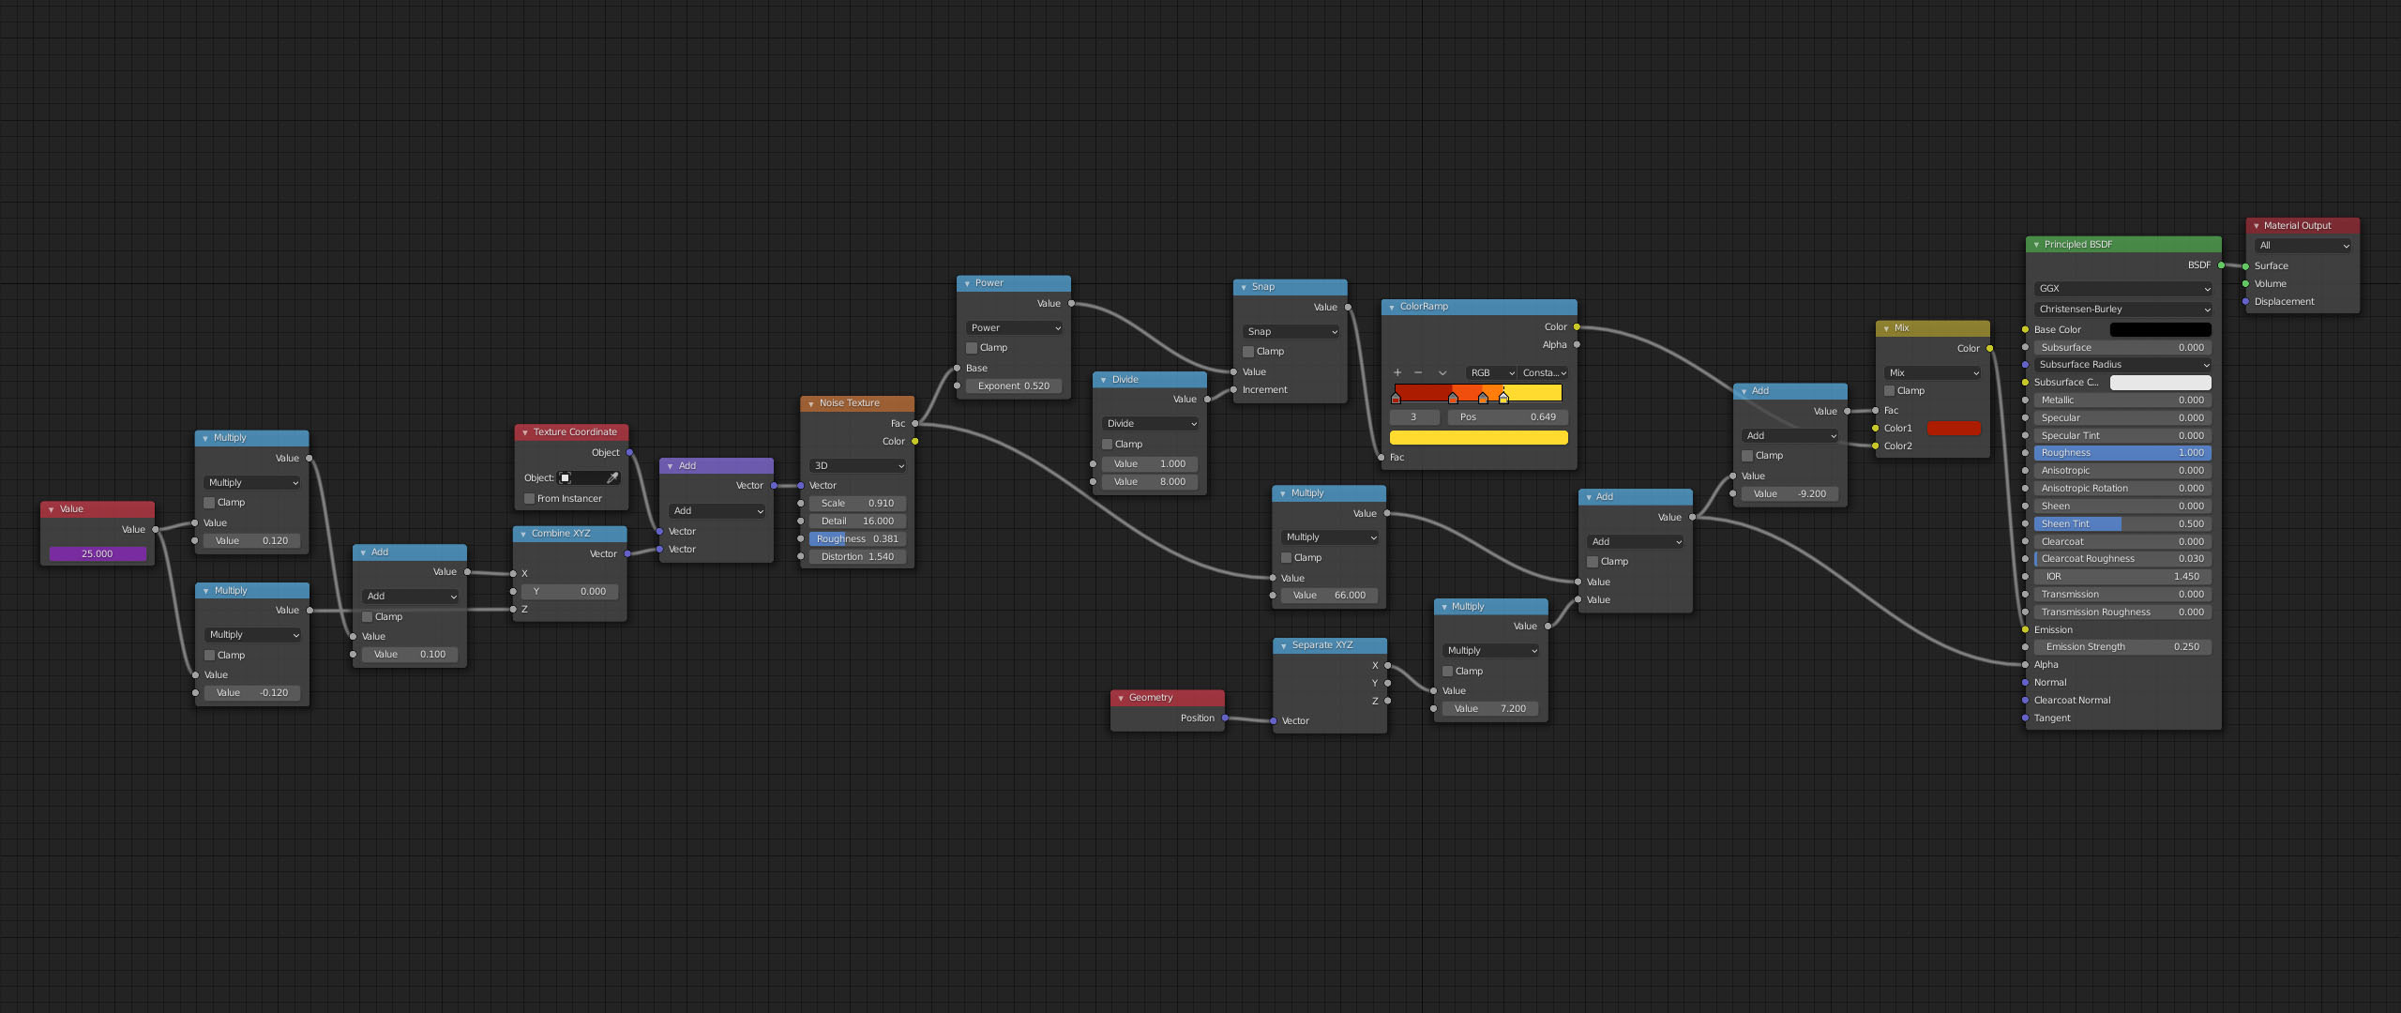The width and height of the screenshot is (2401, 1013).
Task: Collapse the Material Output node
Action: tap(2257, 226)
